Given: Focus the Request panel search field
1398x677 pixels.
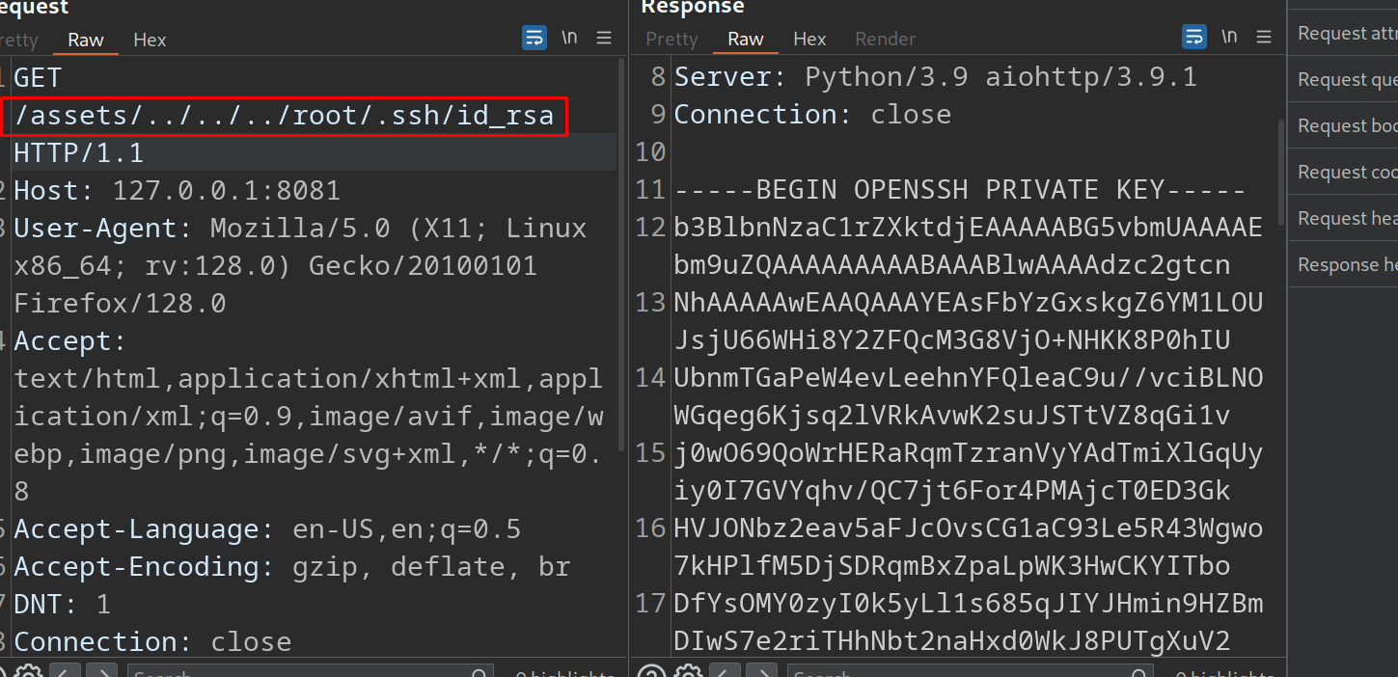Looking at the screenshot, I should click(310, 672).
